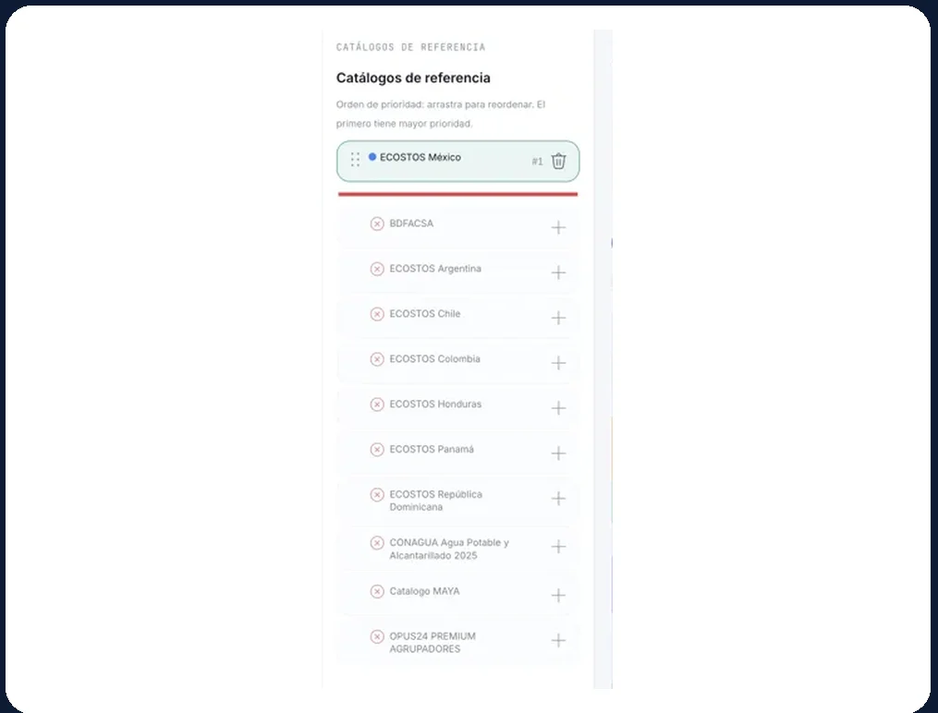
Task: Add ECOSTOS Colombia using its plus icon
Action: click(x=558, y=363)
